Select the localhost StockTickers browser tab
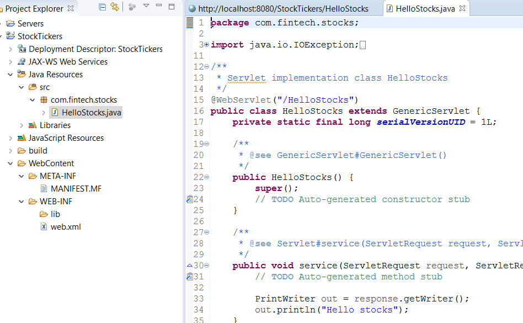This screenshot has width=523, height=323. pos(276,8)
